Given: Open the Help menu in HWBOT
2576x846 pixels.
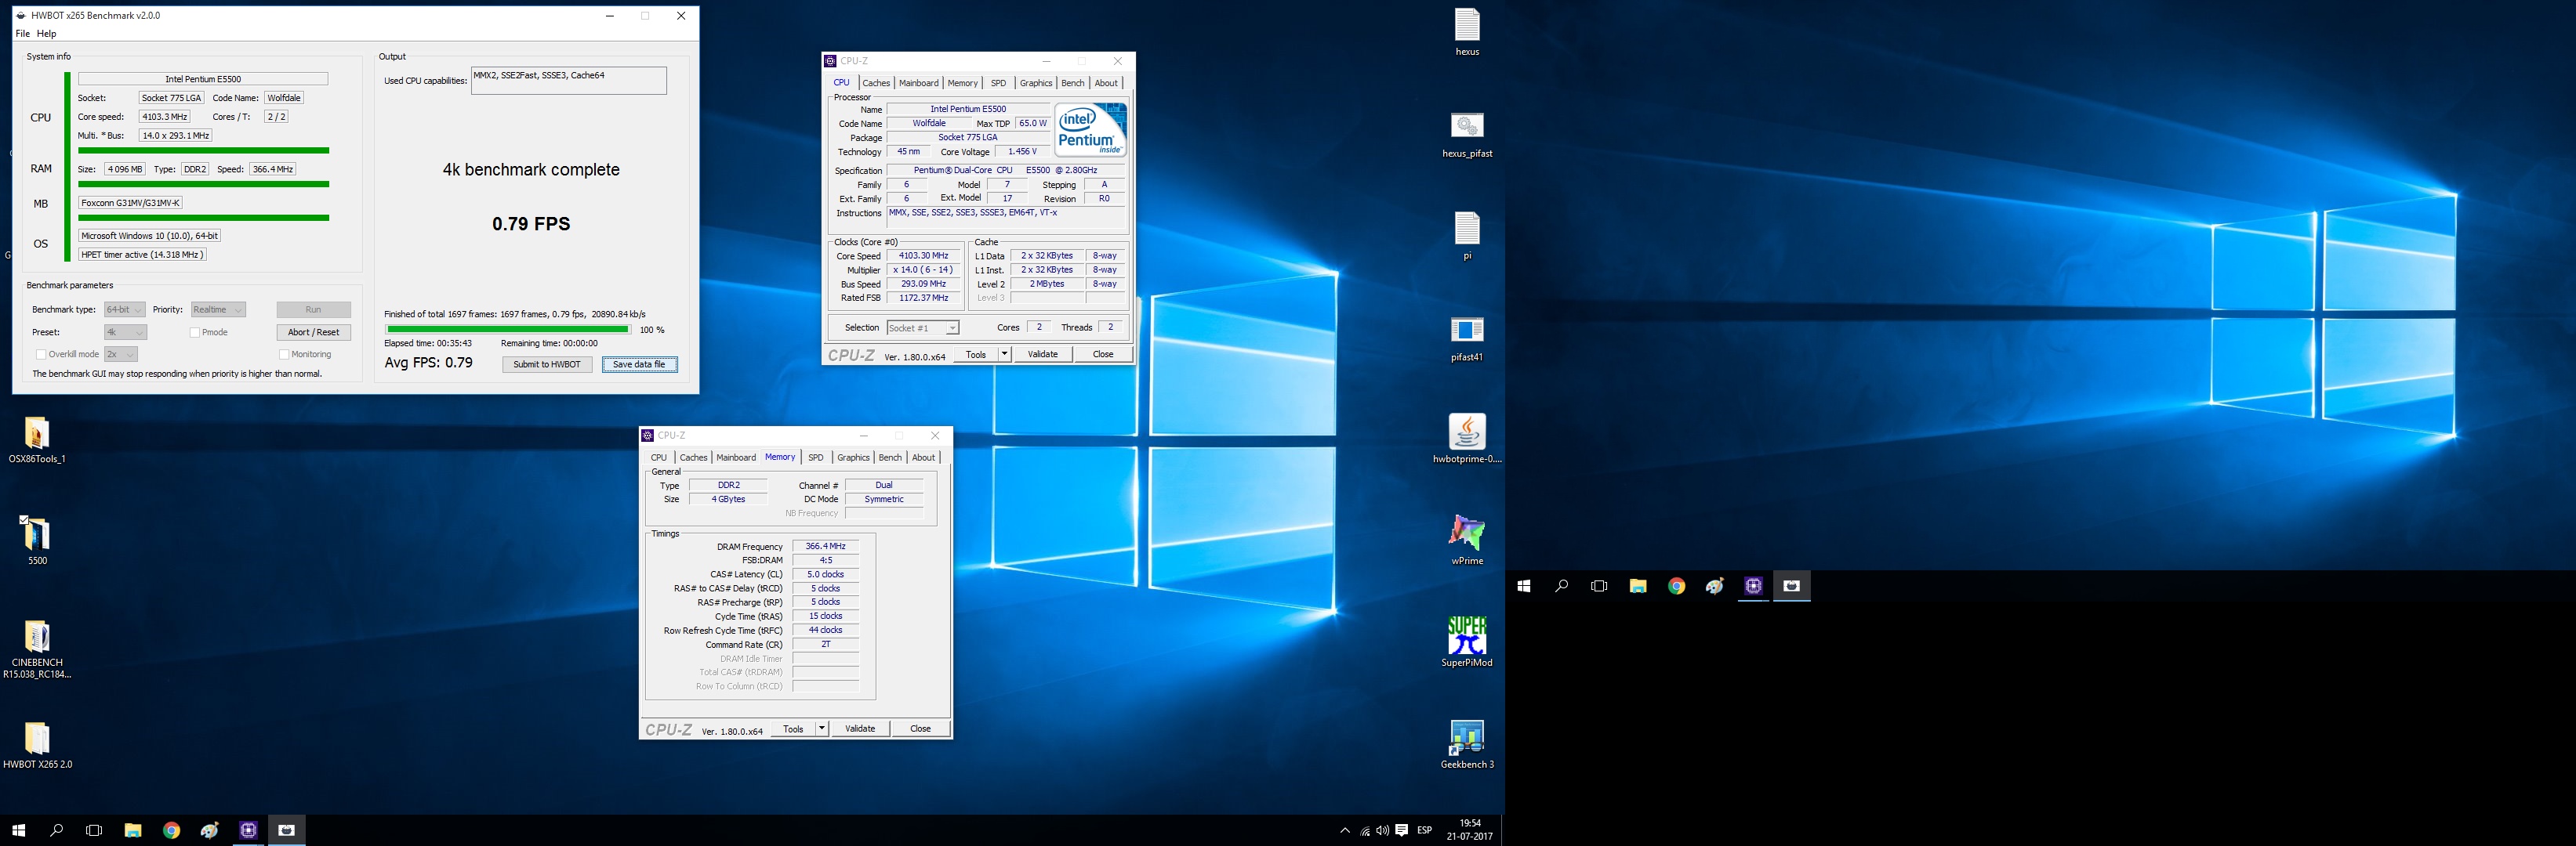Looking at the screenshot, I should coord(47,33).
